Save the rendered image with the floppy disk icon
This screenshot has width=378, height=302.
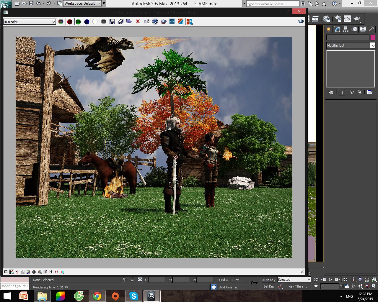112,22
